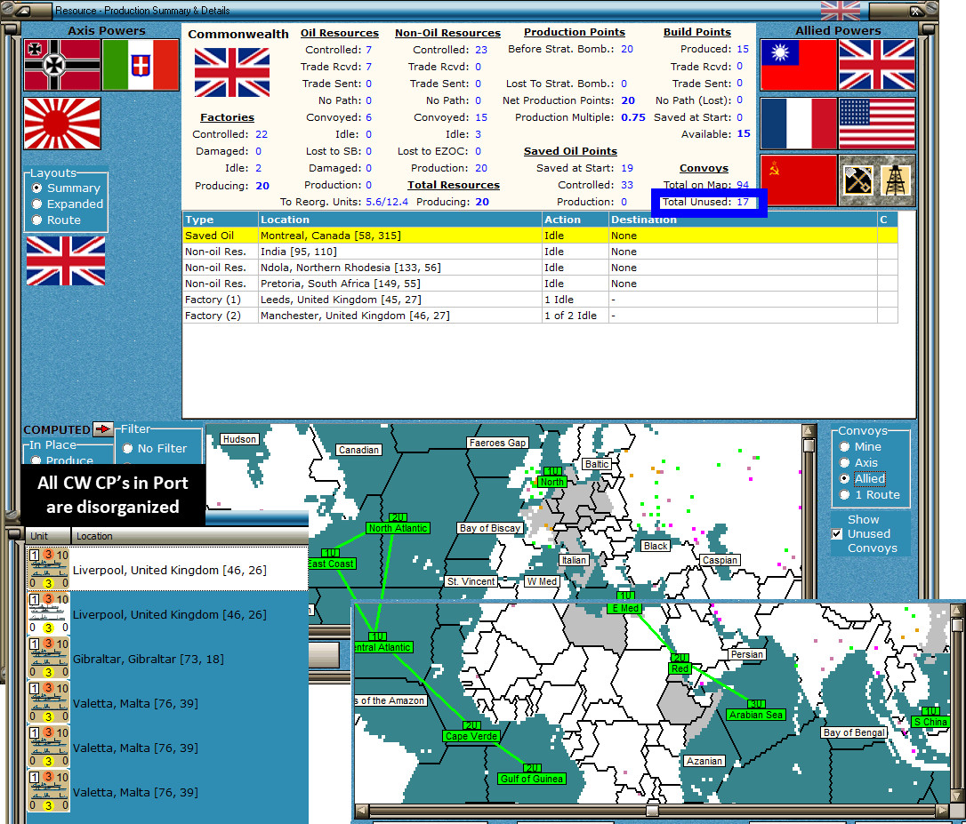
Task: Click the Faeroes Gap map label
Action: click(497, 443)
